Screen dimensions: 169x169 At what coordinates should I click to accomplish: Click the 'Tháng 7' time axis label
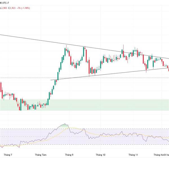click(8, 155)
